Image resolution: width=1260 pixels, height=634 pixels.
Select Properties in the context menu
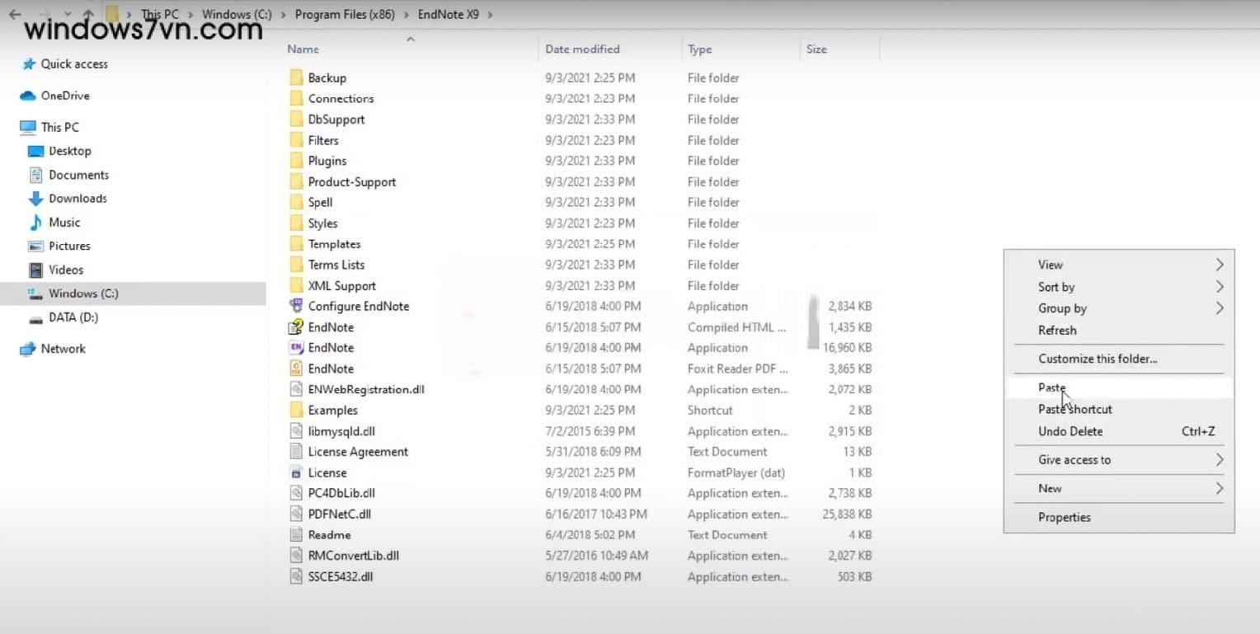(1064, 517)
